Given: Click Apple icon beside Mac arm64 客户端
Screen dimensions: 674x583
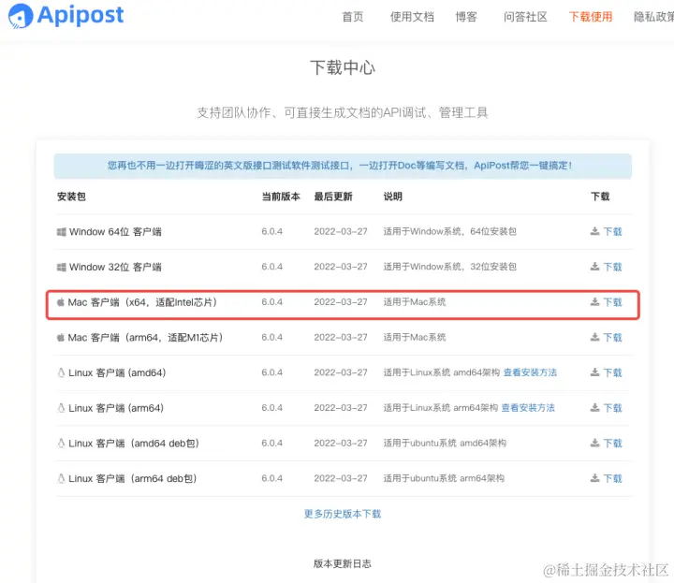Looking at the screenshot, I should (61, 337).
